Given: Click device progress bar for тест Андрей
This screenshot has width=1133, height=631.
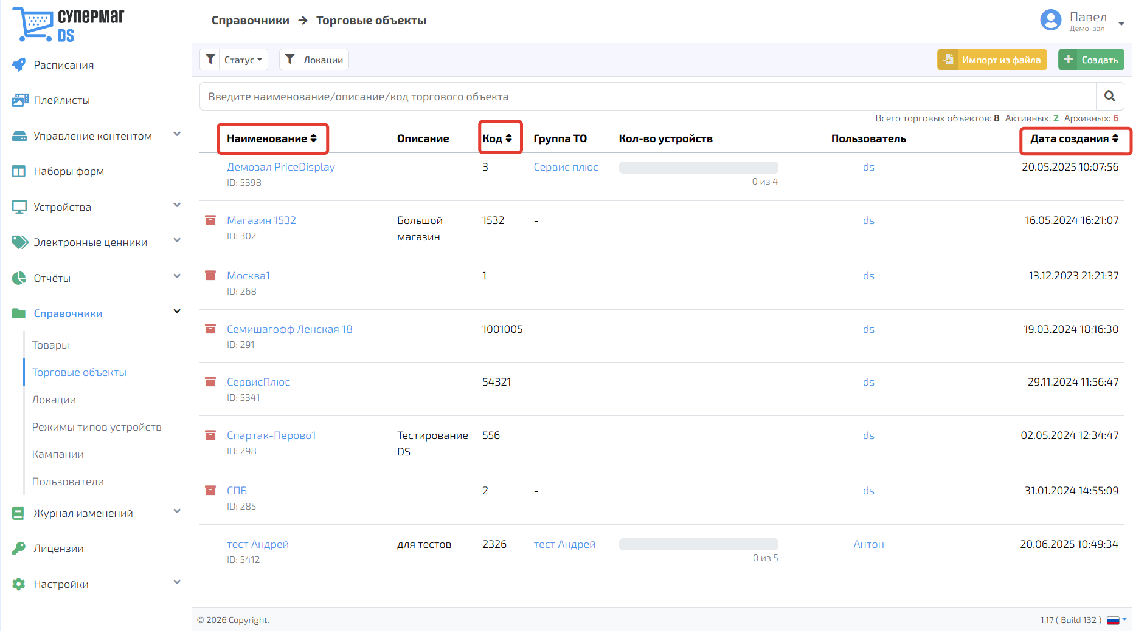Looking at the screenshot, I should point(698,544).
